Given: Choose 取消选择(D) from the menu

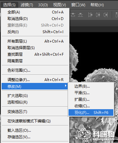Looking at the screenshot, I should 35,19.
